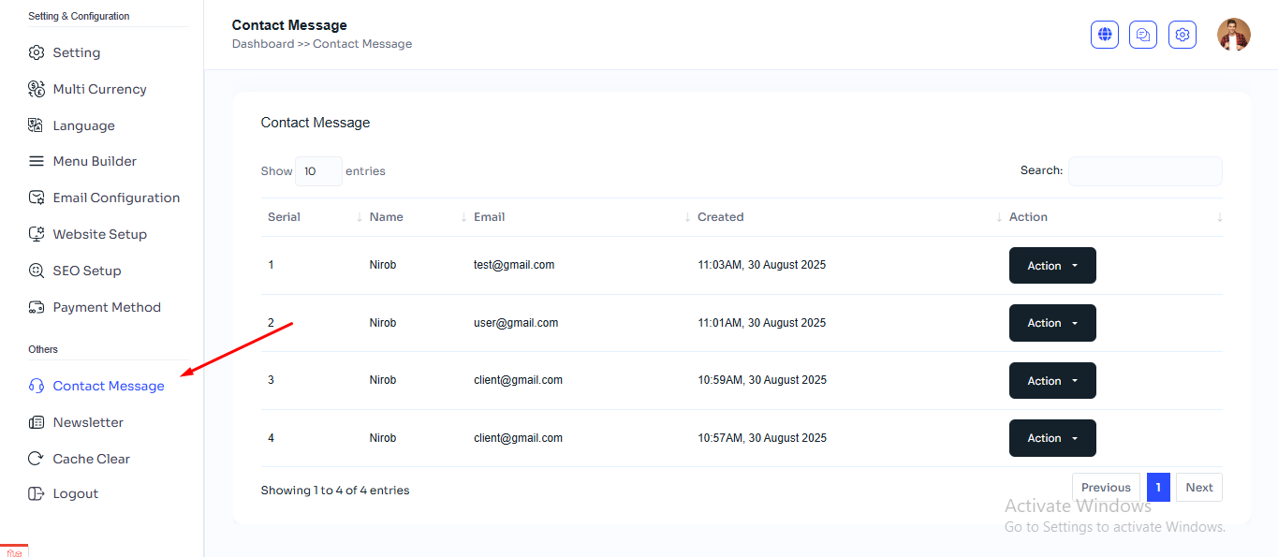Expand Action dropdown for test@gmail.com row
The height and width of the screenshot is (557, 1278).
1051,266
